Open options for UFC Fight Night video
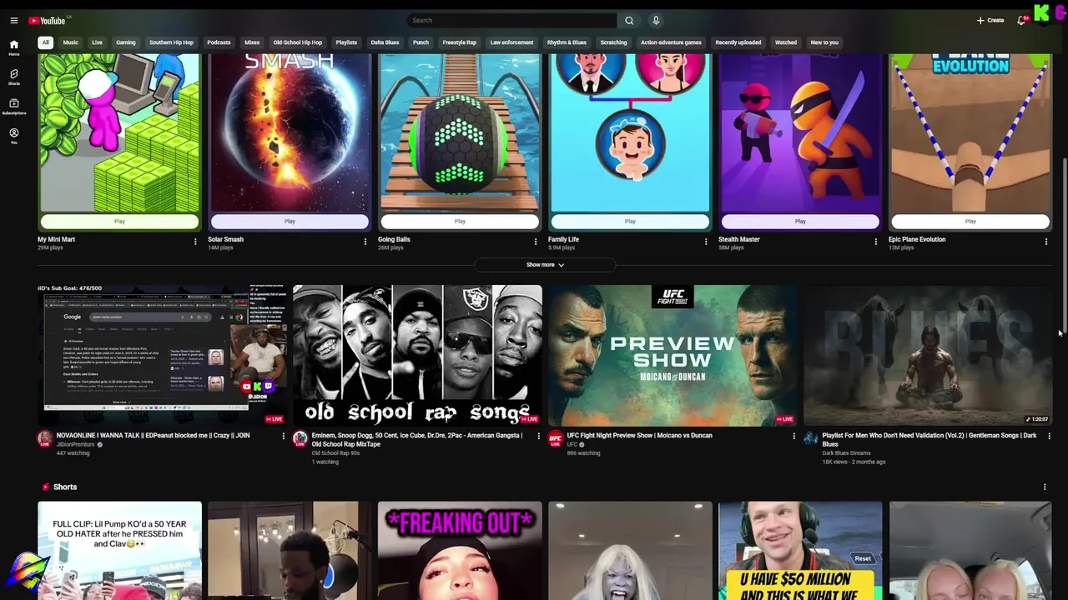This screenshot has width=1068, height=600. point(793,436)
